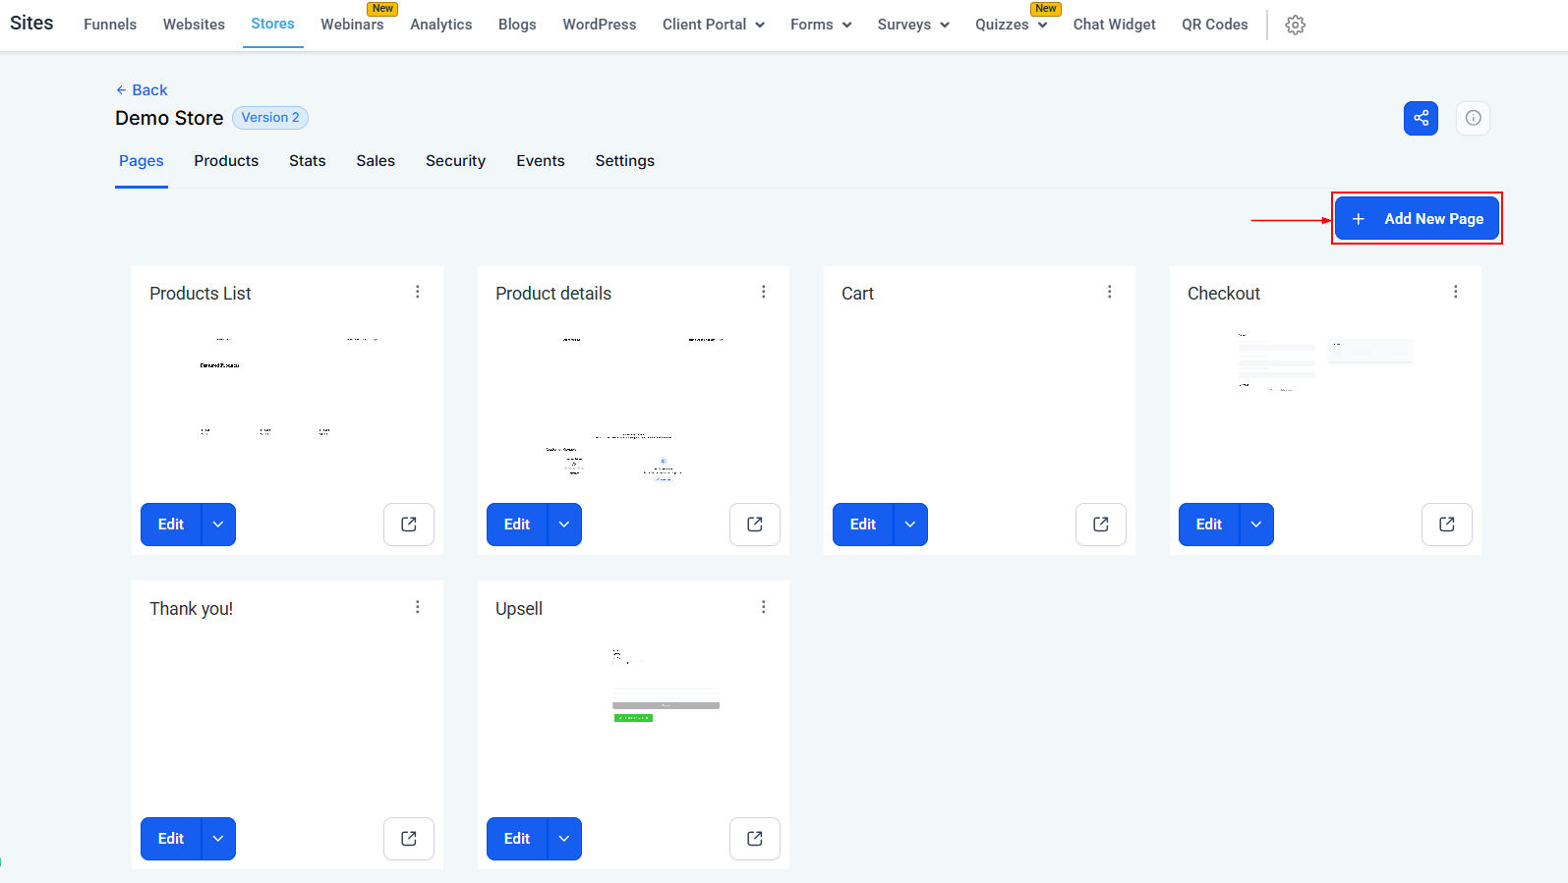Open Upsell page external link icon
This screenshot has height=883, width=1568.
click(754, 839)
